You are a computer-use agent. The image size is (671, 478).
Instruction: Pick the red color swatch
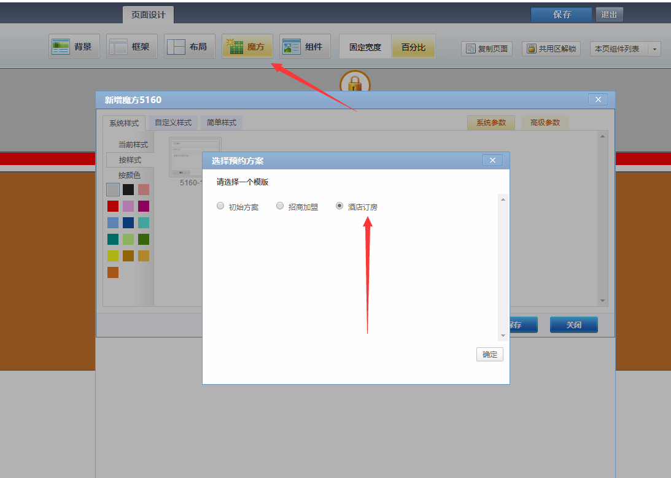coord(113,206)
